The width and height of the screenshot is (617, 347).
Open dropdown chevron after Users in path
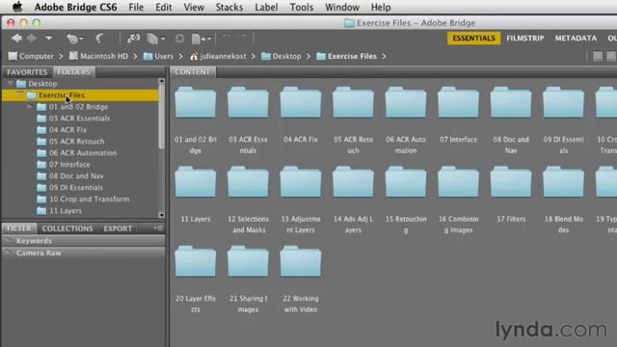pyautogui.click(x=180, y=56)
